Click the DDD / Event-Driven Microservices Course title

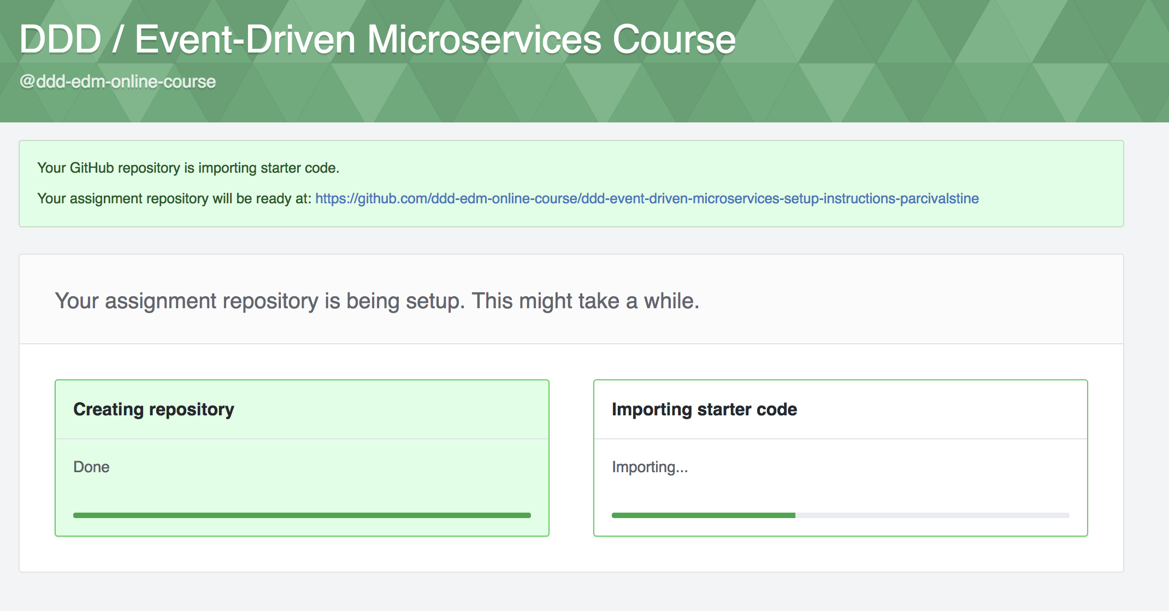click(377, 40)
